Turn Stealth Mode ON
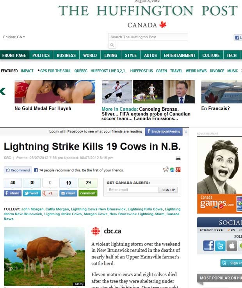Image resolution: width=242 pixels, height=288 pixels. (231, 230)
